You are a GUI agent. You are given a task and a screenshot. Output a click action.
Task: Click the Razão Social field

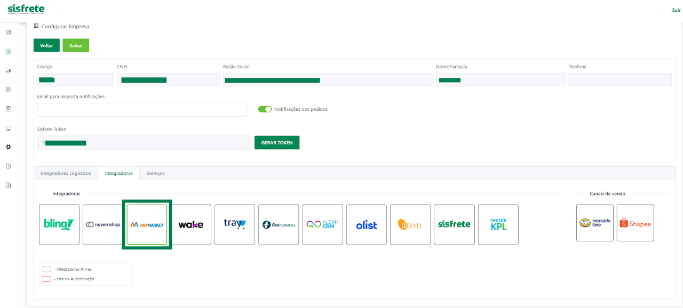(328, 80)
